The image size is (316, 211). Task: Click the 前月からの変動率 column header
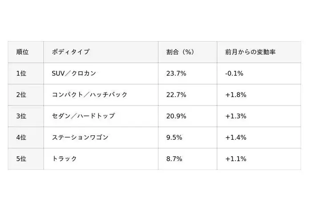[250, 52]
